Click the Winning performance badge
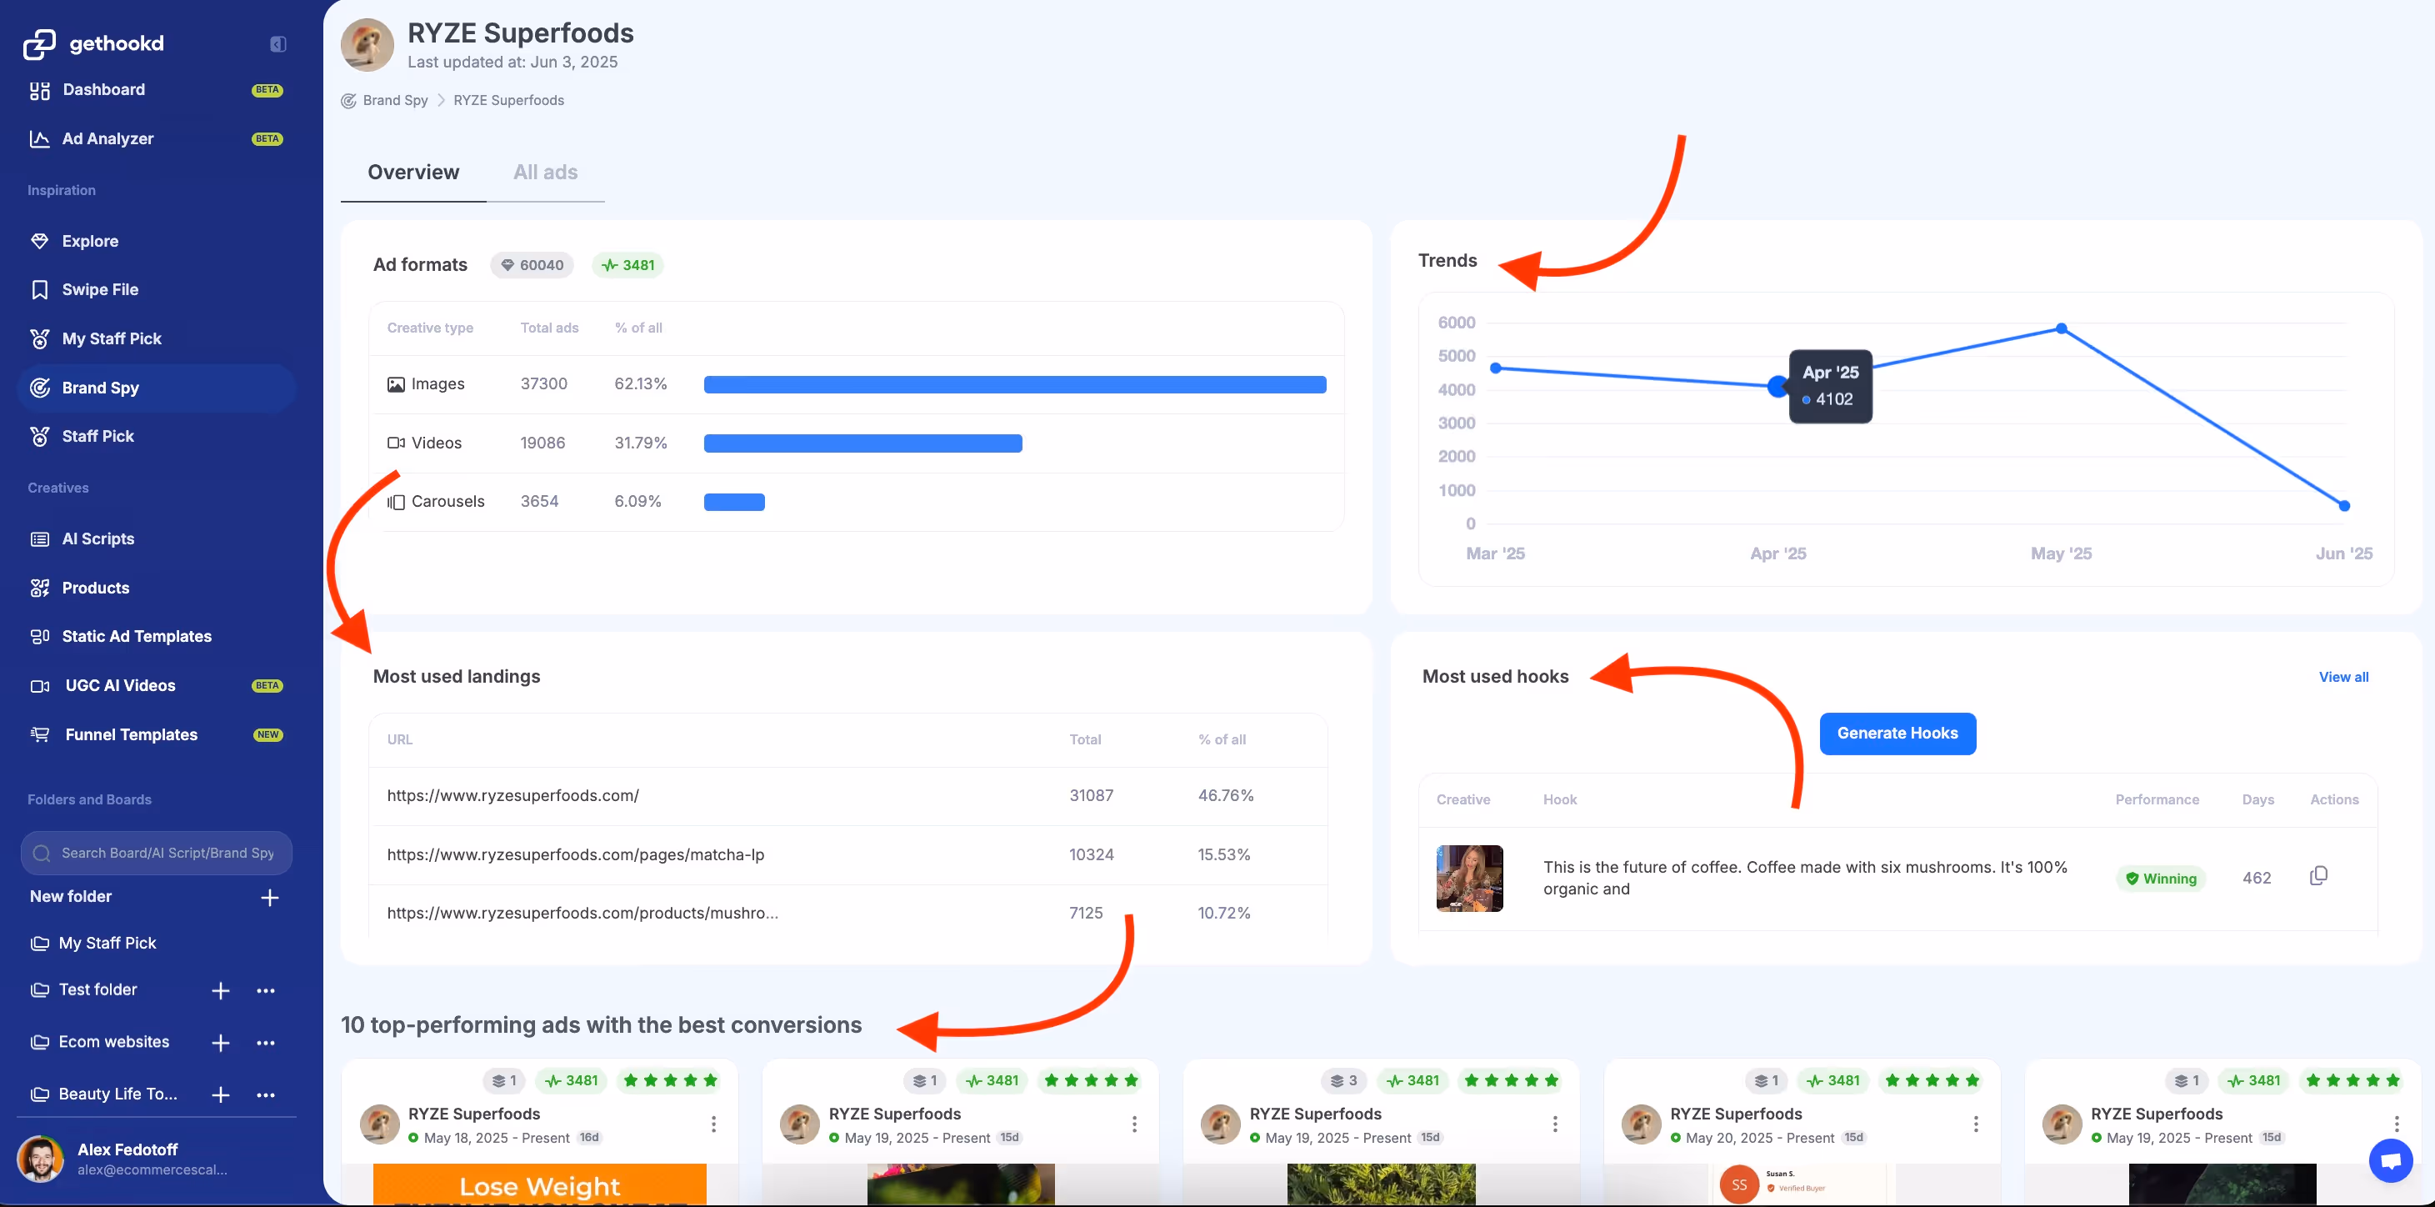The image size is (2435, 1207). (2160, 878)
